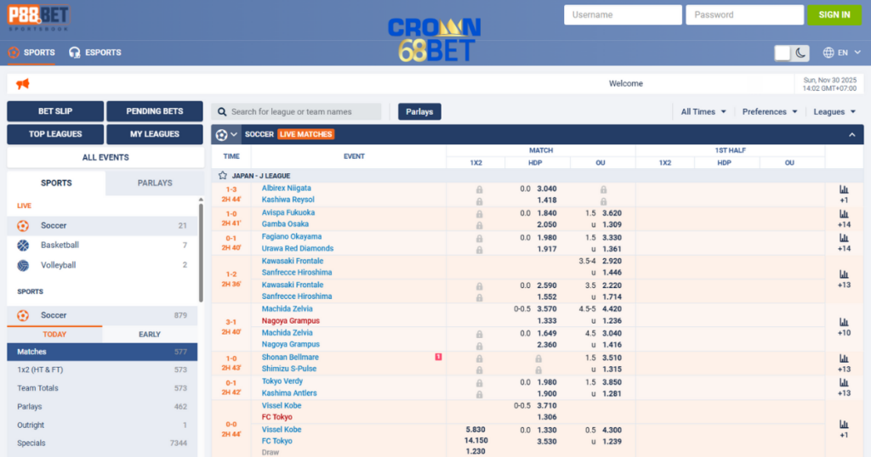Viewport: 871px width, 457px height.
Task: Open stats chart icon for Vissel Kobe match
Action: point(844,424)
